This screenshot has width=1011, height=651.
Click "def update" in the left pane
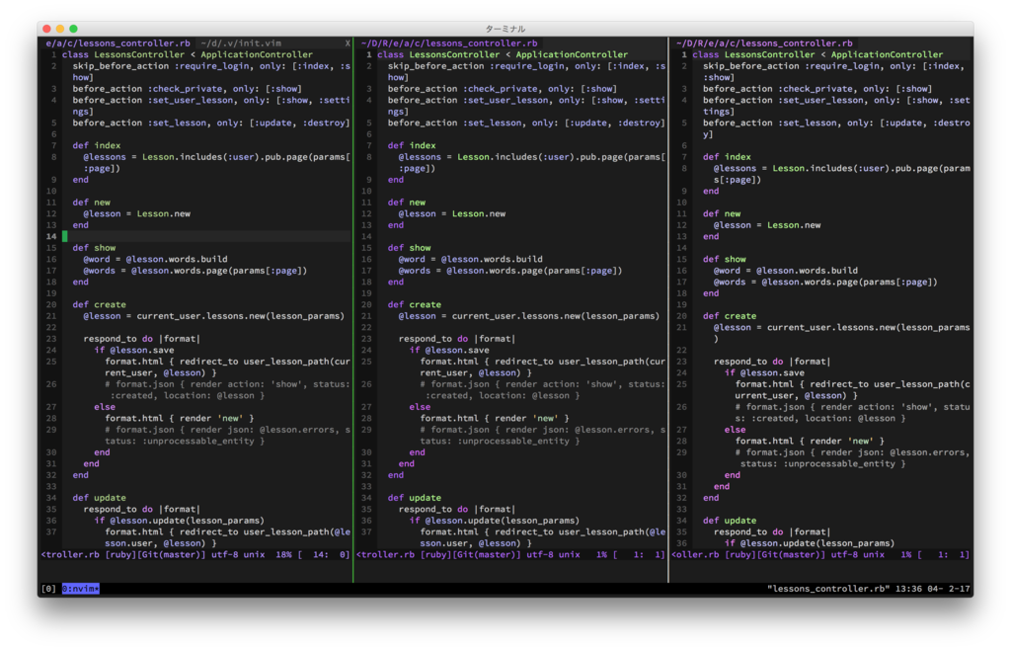[x=100, y=498]
